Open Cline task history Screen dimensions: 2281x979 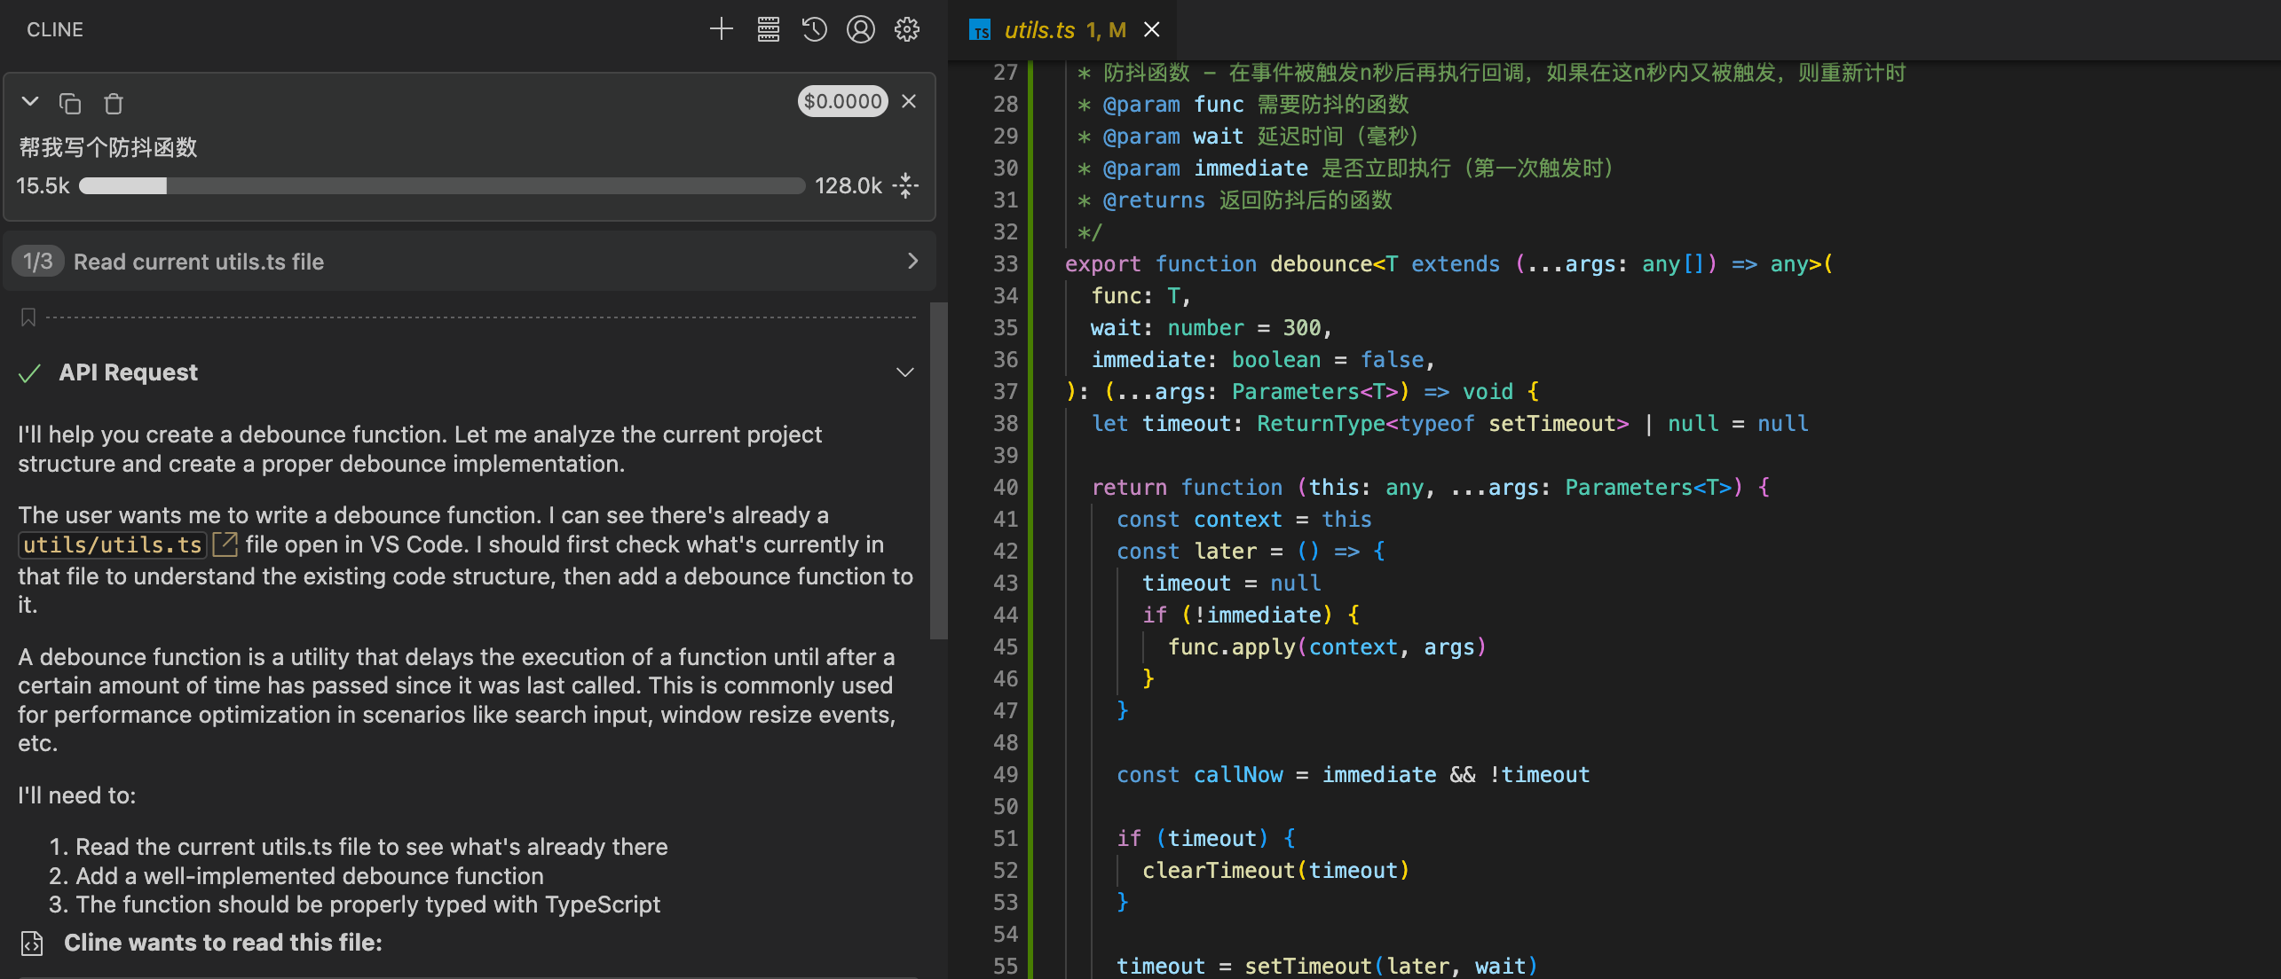814,29
